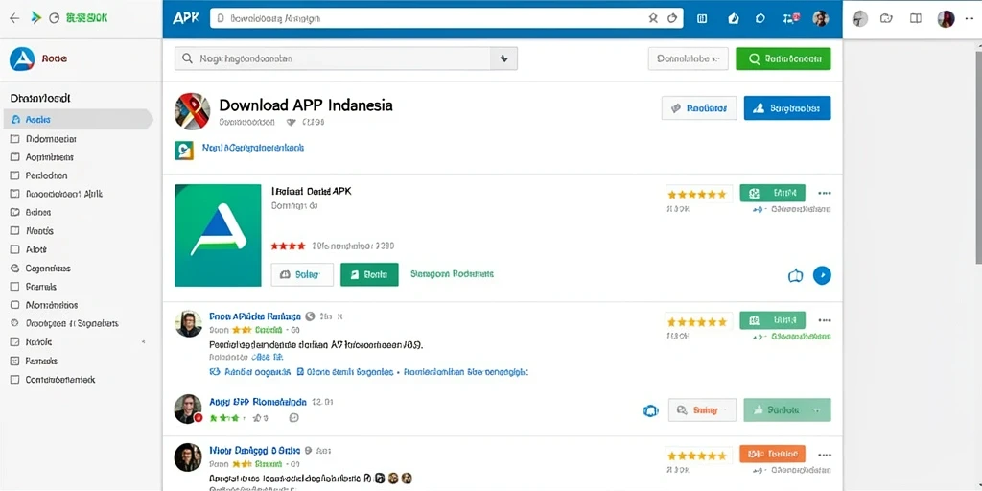The height and width of the screenshot is (491, 982).
Task: Click the white tag button beside the blue button
Action: click(x=699, y=107)
